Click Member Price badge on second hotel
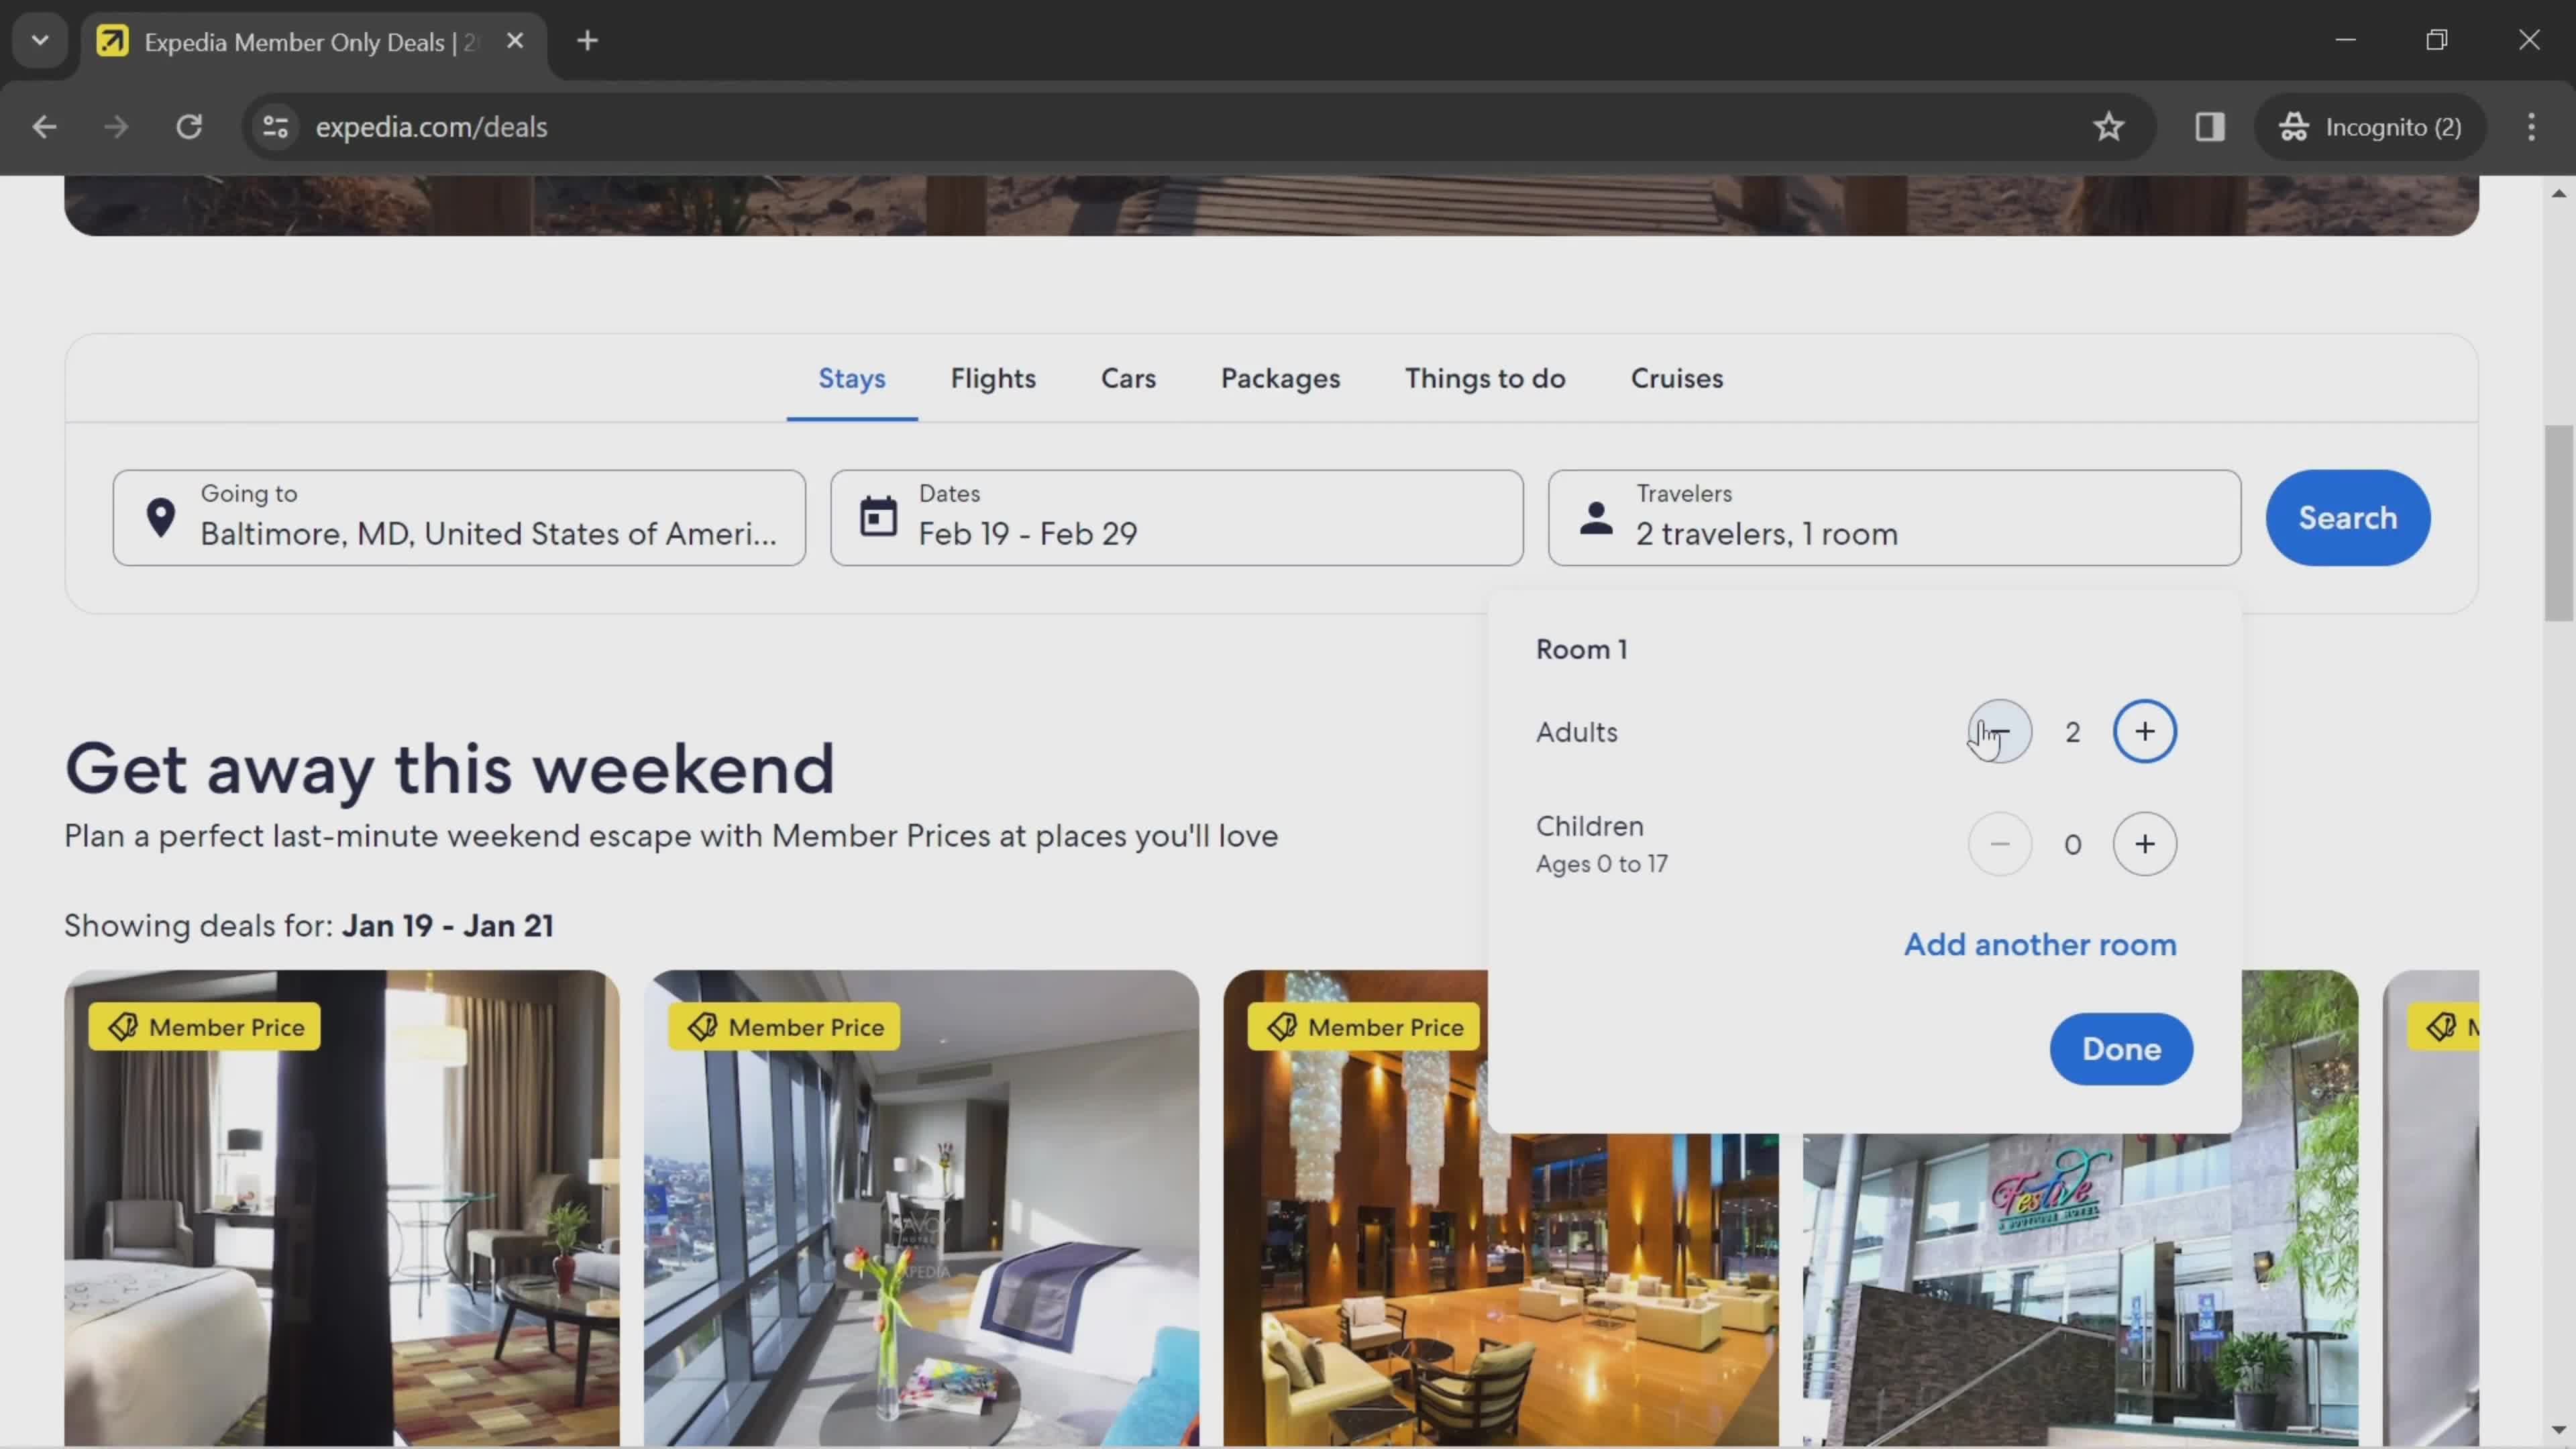Viewport: 2576px width, 1449px height. (784, 1027)
